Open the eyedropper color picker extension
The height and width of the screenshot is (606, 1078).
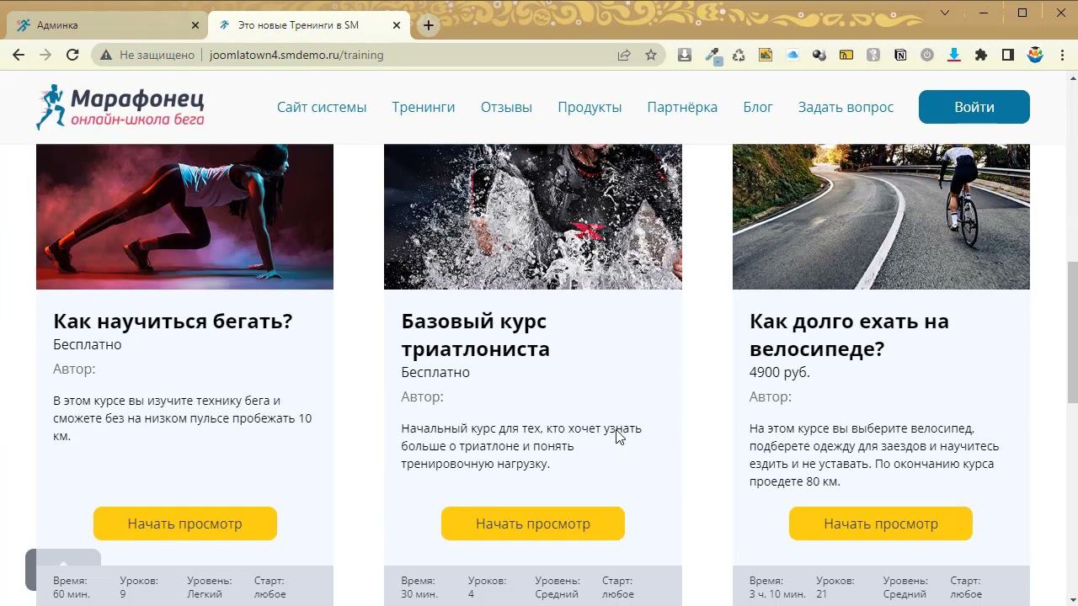[712, 56]
